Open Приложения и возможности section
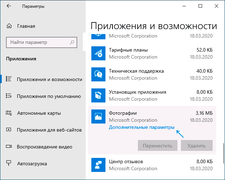 point(43,79)
